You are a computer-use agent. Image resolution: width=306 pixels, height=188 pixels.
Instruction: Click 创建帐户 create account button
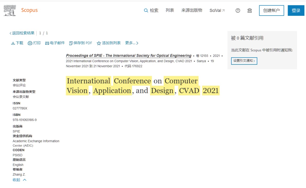[271, 10]
